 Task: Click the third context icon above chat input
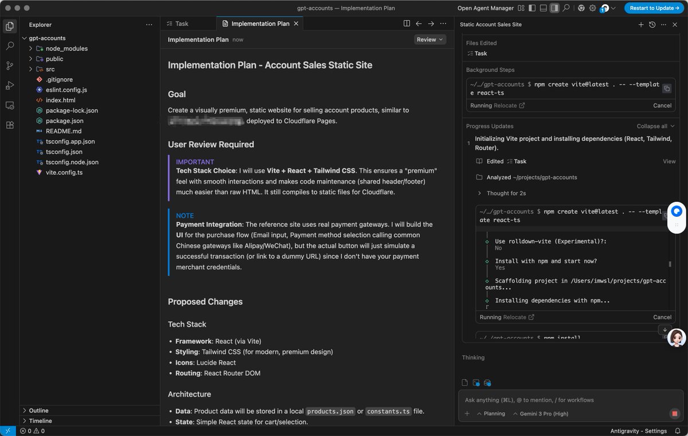tap(487, 383)
